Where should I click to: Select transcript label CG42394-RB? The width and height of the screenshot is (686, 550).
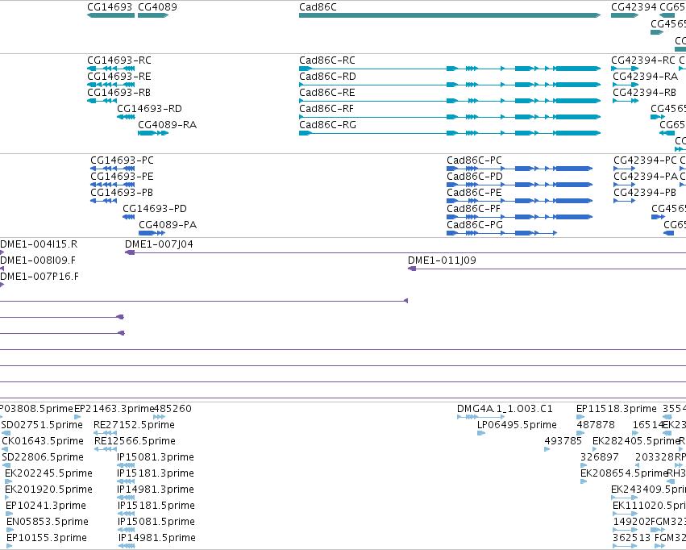click(x=644, y=93)
